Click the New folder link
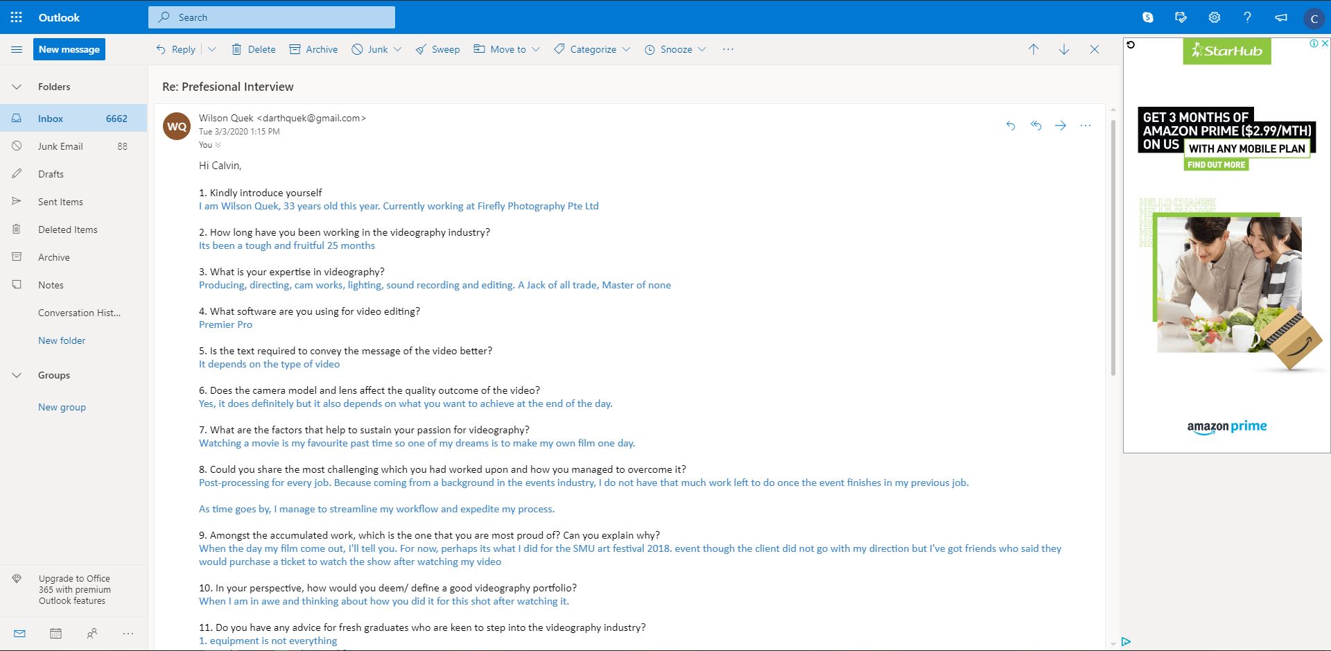Screen dimensions: 1331x651 (x=62, y=340)
